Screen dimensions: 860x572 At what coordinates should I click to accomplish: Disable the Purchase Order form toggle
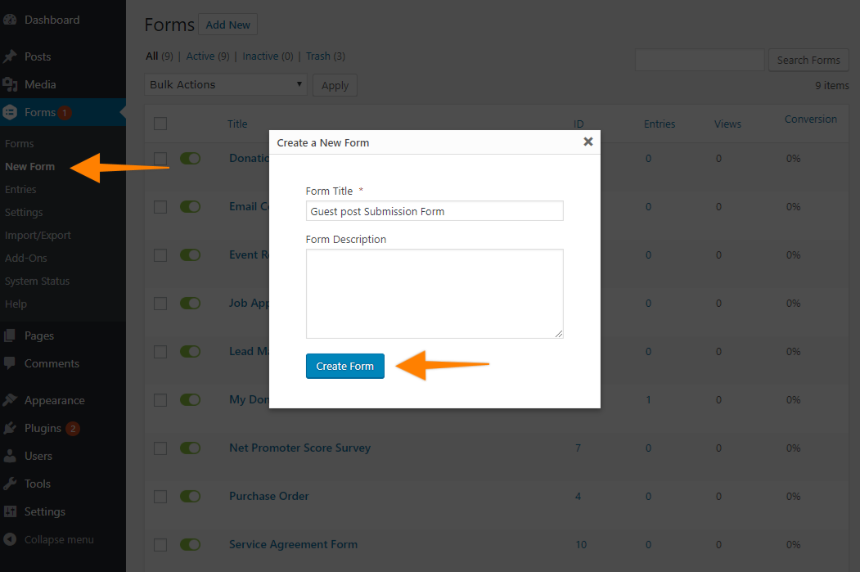coord(191,497)
